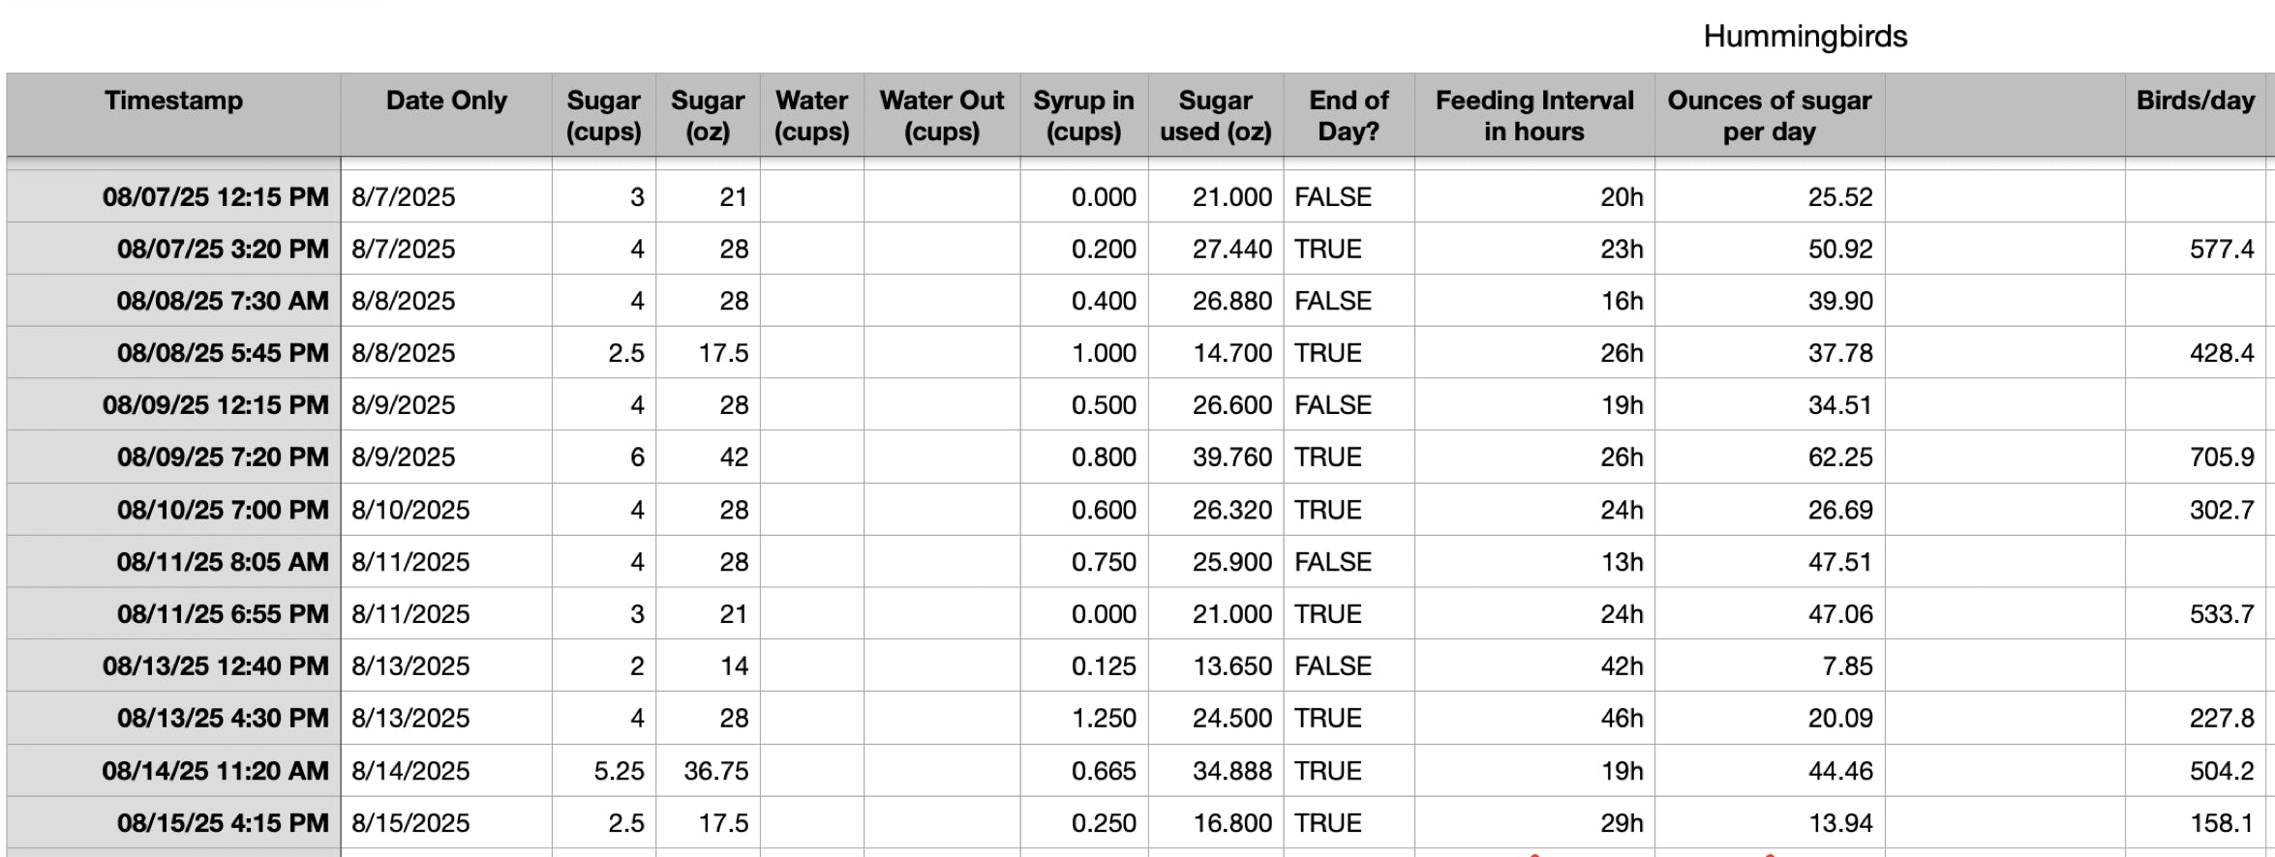Click the cell containing 577.4 birds/day
The image size is (2275, 857).
click(2196, 249)
